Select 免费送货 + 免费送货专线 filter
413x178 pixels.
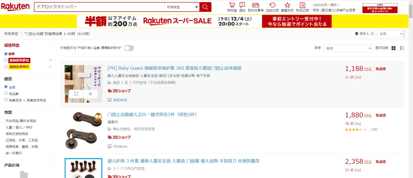point(6,100)
